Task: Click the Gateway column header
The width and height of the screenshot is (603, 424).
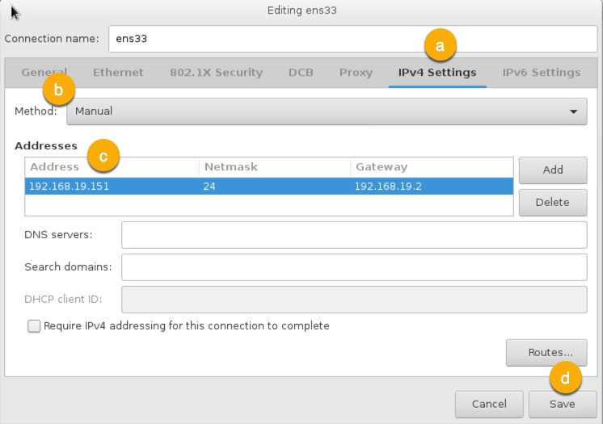Action: [432, 167]
